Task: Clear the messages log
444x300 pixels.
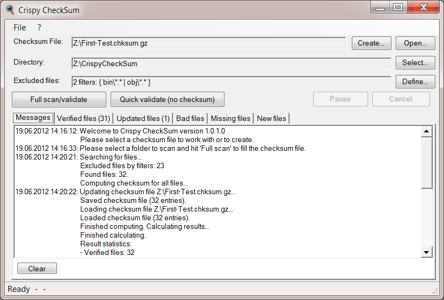Action: point(37,269)
